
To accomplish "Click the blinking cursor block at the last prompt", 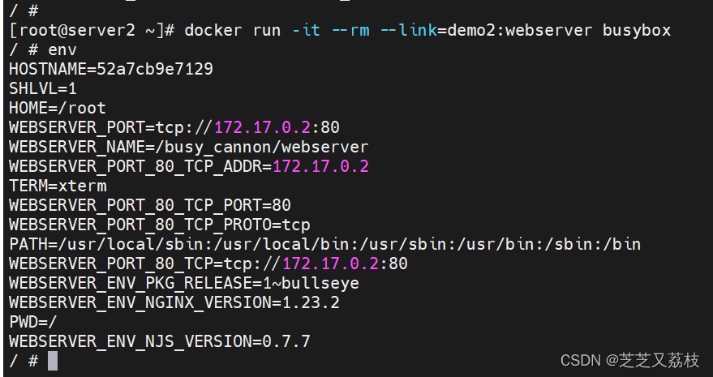I will click(x=53, y=361).
